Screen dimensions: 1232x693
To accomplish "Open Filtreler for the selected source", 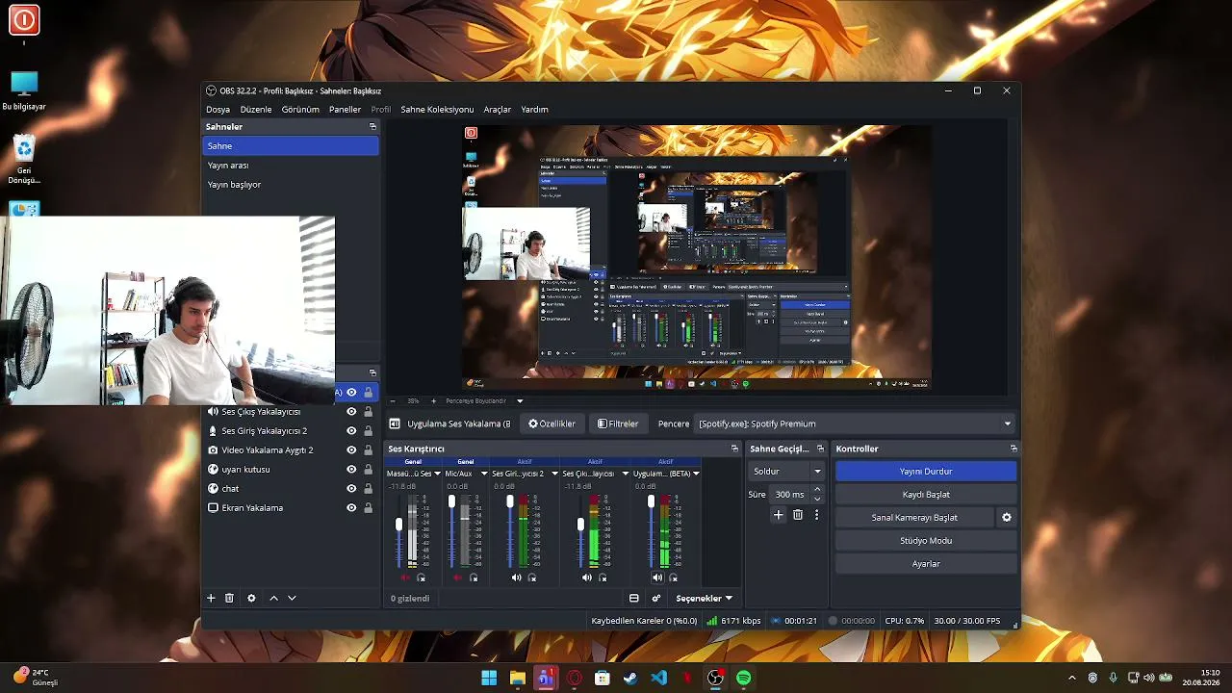I will 617,423.
